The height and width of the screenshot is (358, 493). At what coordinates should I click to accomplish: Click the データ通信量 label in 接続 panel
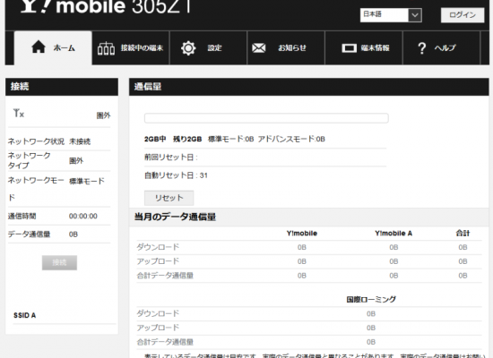29,234
